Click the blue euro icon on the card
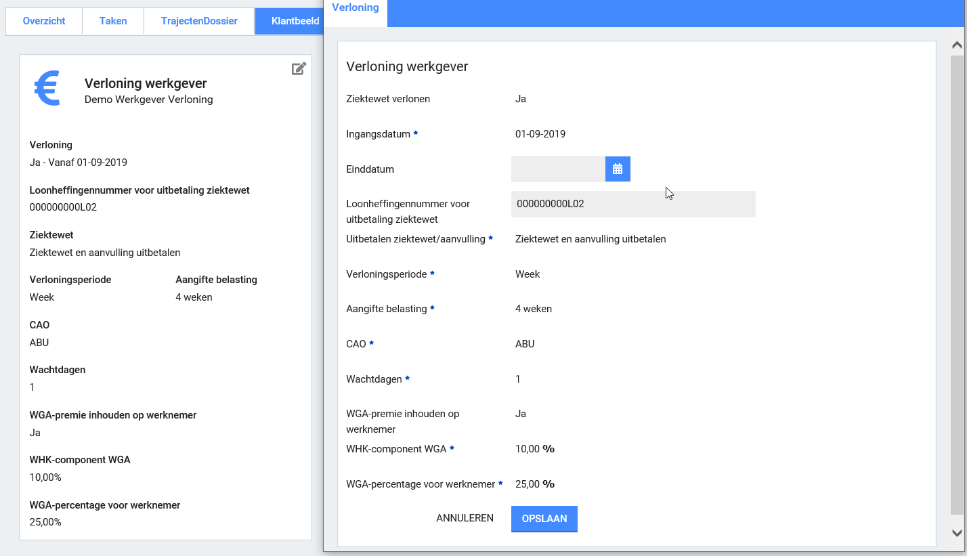This screenshot has width=967, height=556. pyautogui.click(x=47, y=89)
